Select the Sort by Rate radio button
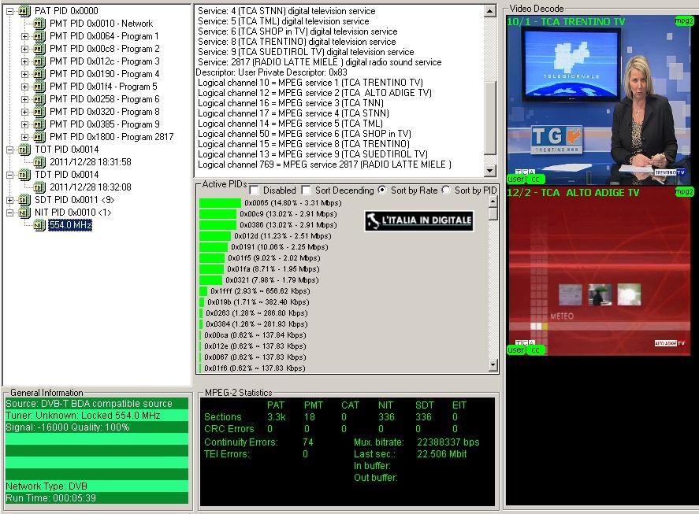The image size is (699, 514). [x=382, y=190]
